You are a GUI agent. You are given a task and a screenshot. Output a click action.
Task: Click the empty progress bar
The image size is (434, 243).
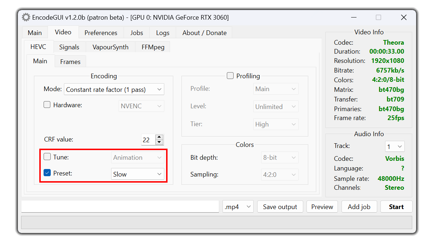pos(217,222)
